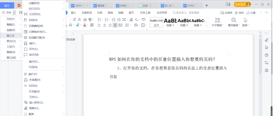Image resolution: width=273 pixels, height=116 pixels.
Task: Toggle align left
Action: 99,25
